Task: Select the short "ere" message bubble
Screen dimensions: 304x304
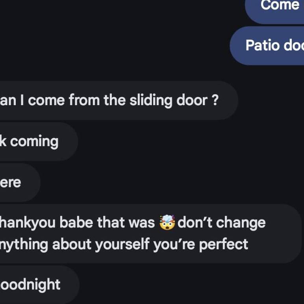Action: click(16, 183)
